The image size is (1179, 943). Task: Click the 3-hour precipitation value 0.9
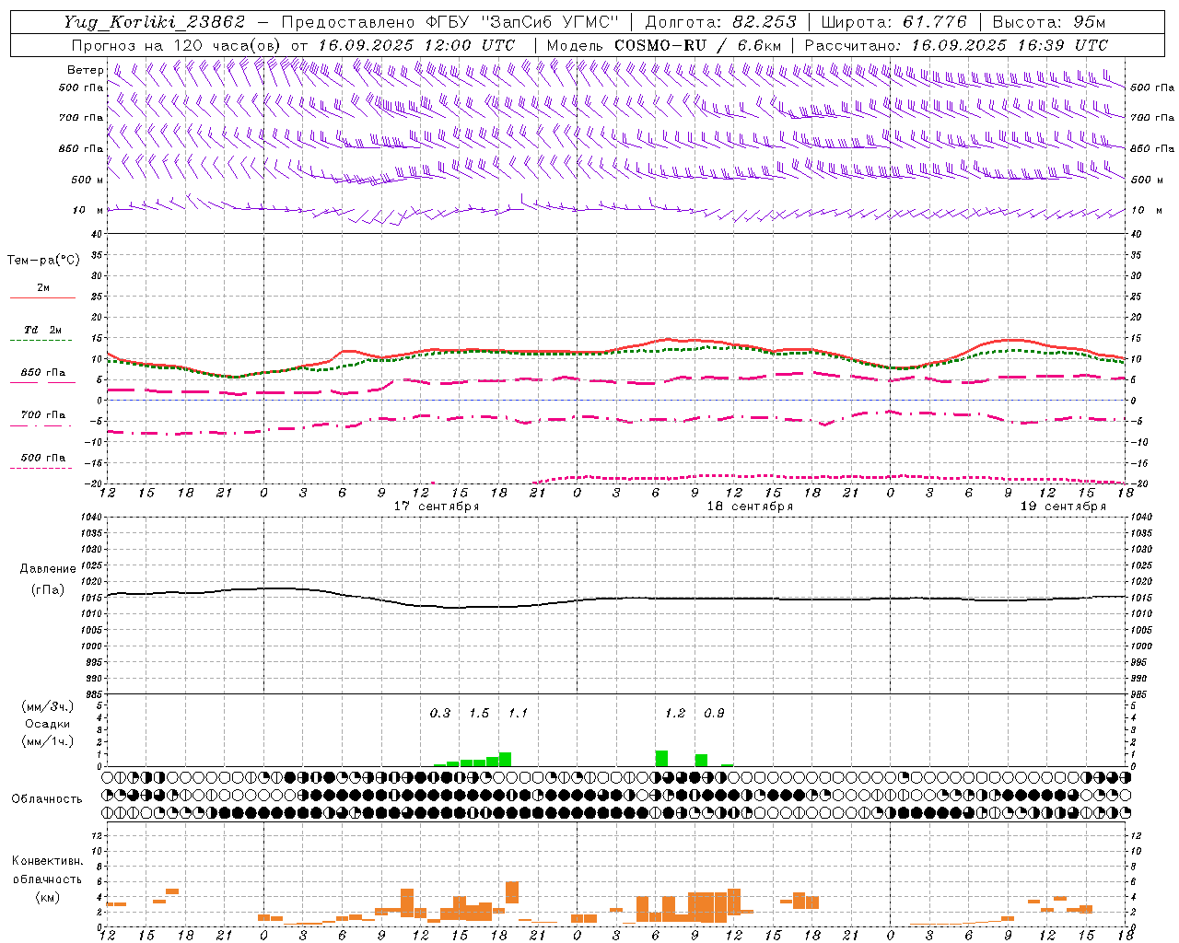click(714, 713)
